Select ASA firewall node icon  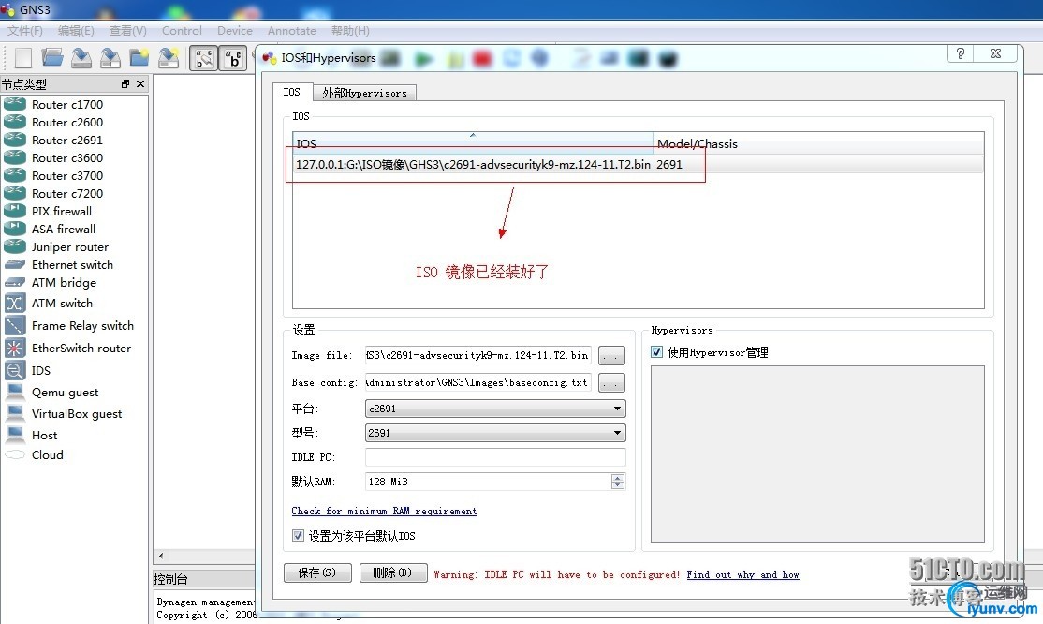click(15, 229)
